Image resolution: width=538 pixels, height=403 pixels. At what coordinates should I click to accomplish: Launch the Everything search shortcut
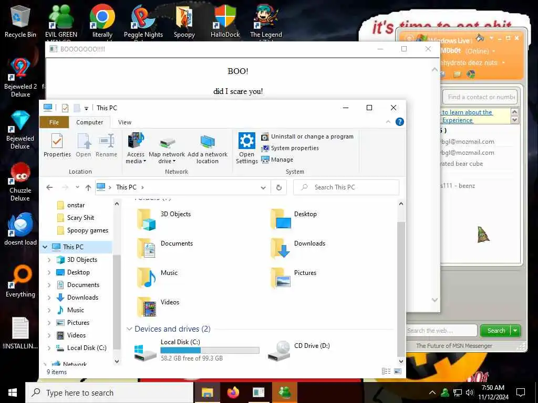coord(20,281)
